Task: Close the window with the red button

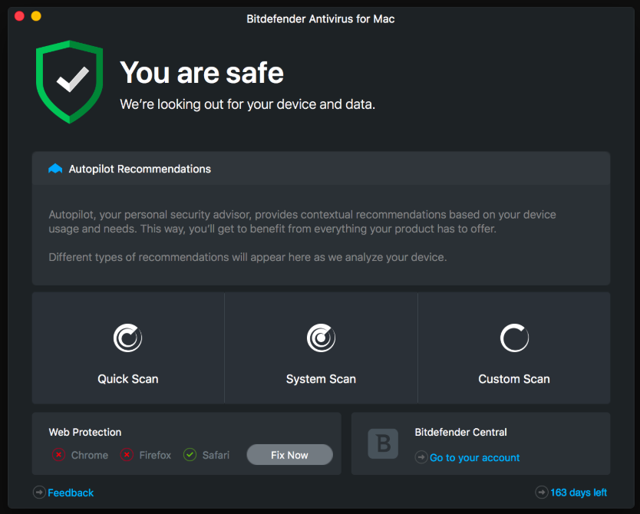Action: [19, 16]
